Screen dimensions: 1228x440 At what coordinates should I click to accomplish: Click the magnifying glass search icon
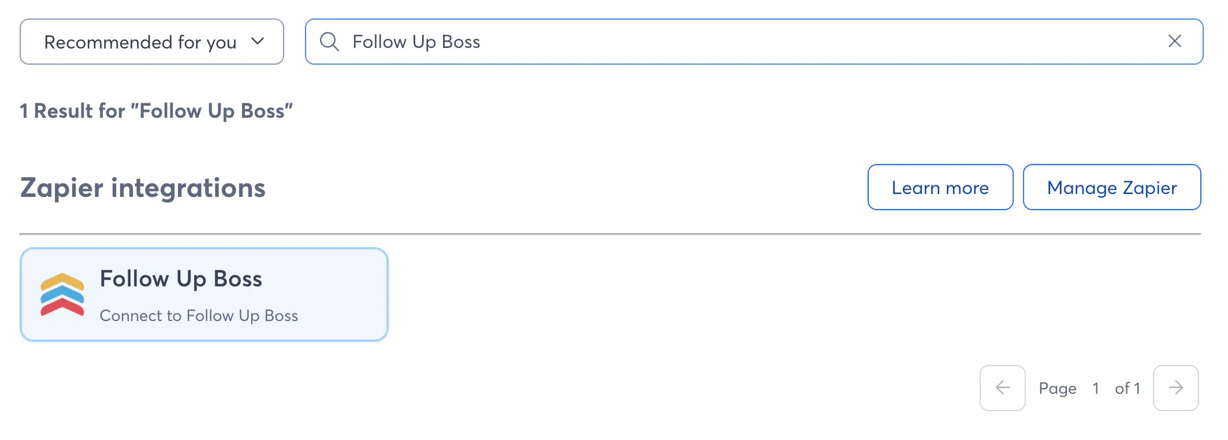pos(329,42)
